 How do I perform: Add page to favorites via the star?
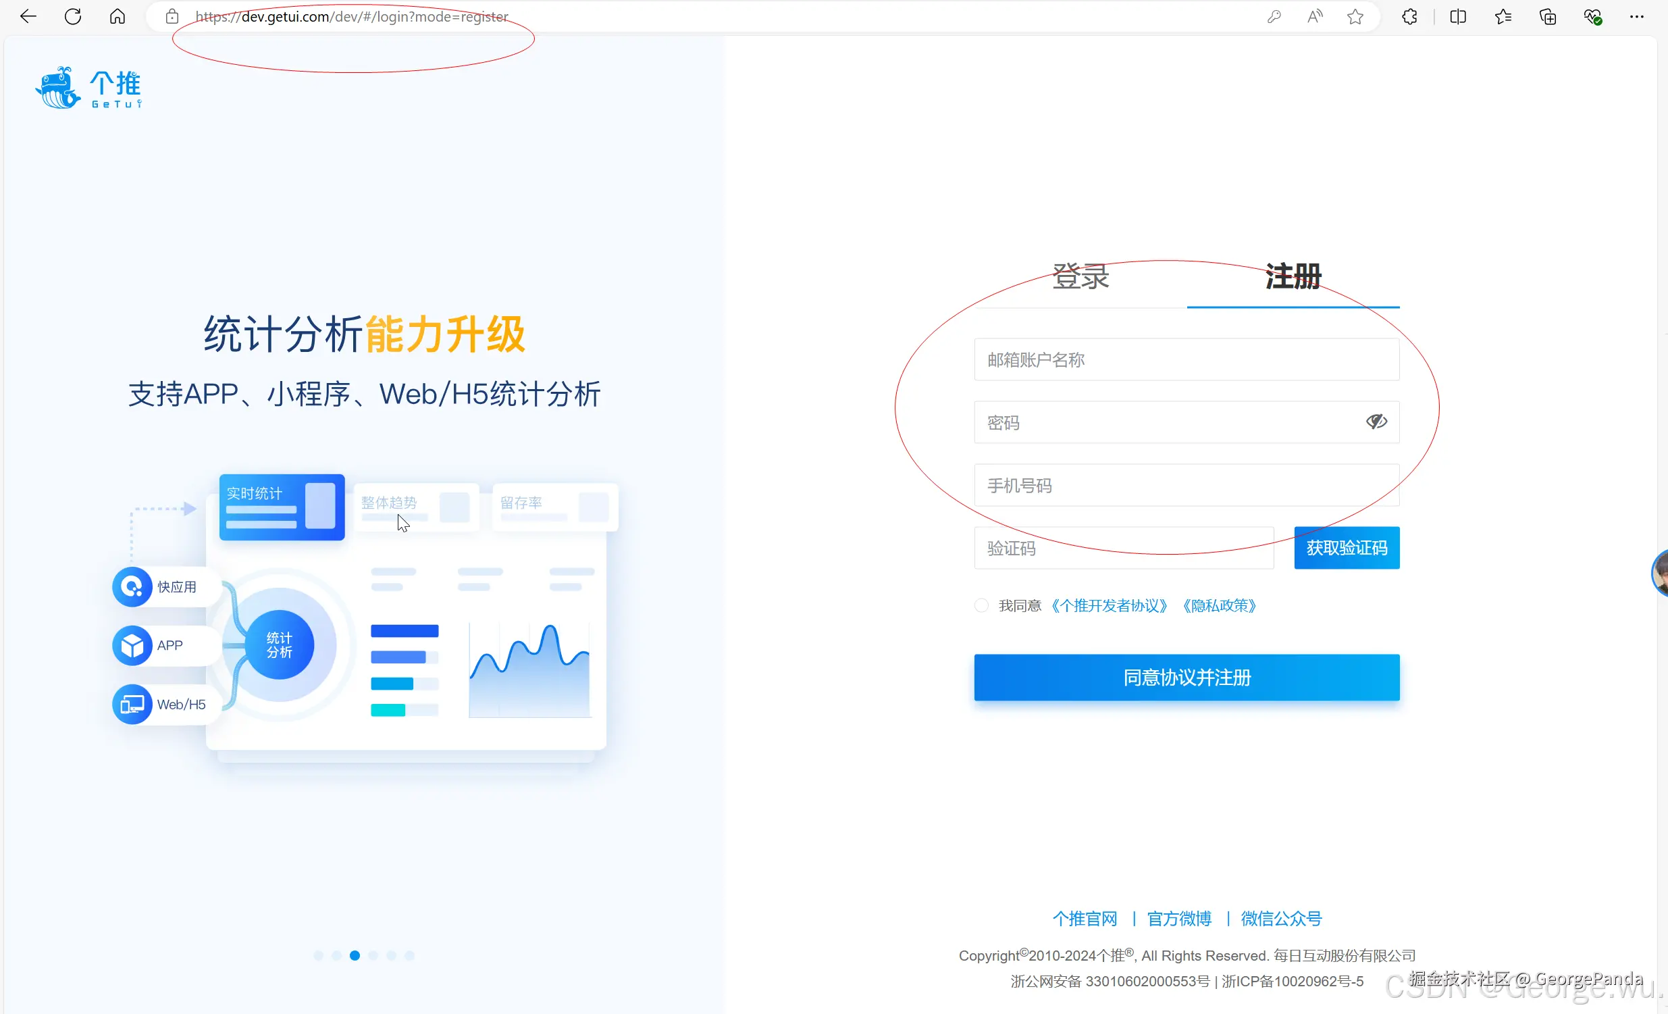(1355, 16)
